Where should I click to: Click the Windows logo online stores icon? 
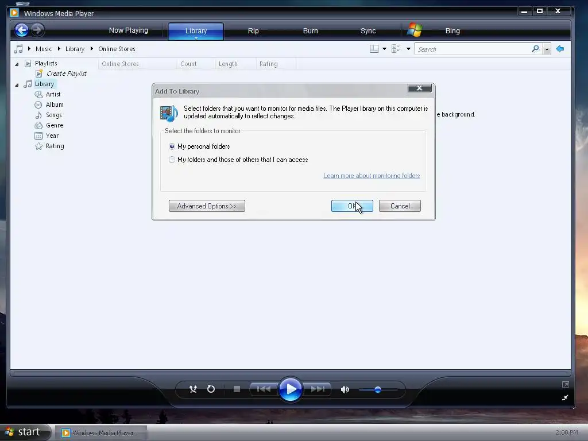click(x=415, y=30)
